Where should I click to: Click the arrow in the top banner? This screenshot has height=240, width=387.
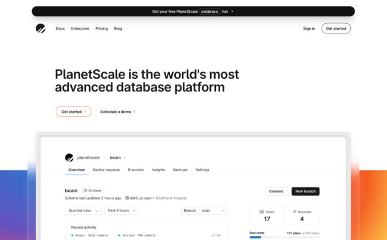(x=232, y=12)
